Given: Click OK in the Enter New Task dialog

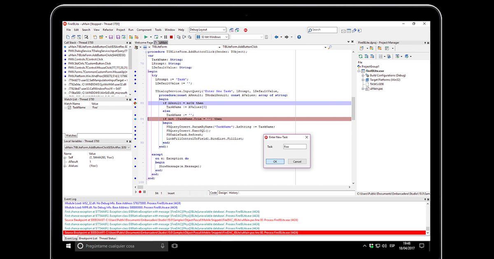Looking at the screenshot, I should [275, 161].
